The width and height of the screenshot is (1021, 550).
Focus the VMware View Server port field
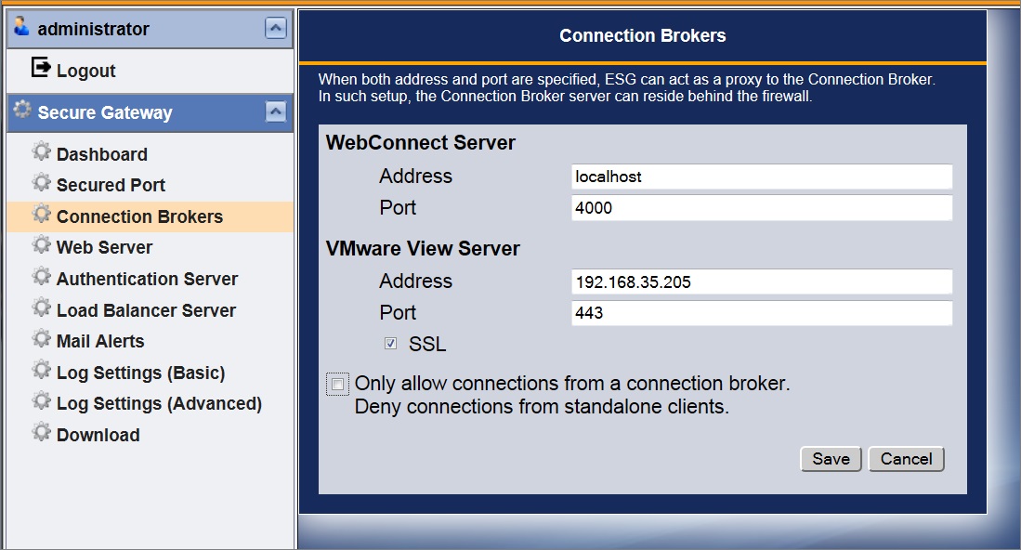pos(761,313)
